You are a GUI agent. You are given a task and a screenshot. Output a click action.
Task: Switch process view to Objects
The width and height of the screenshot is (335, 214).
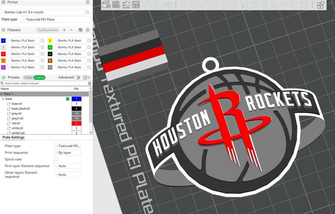tap(39, 77)
